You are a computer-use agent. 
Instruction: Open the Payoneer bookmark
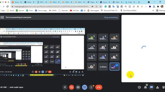pos(63,10)
